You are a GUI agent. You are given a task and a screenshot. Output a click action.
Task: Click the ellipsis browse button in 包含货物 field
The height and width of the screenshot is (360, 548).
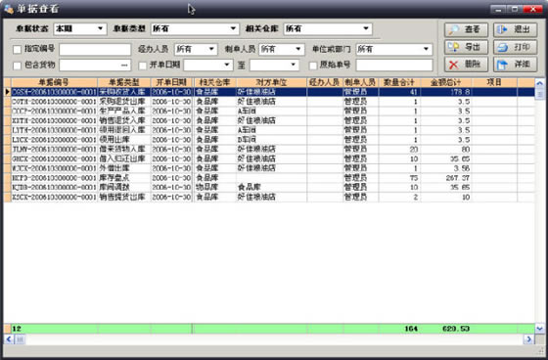[124, 66]
